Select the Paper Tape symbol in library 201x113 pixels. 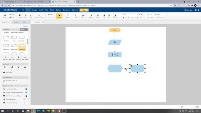pos(14,46)
